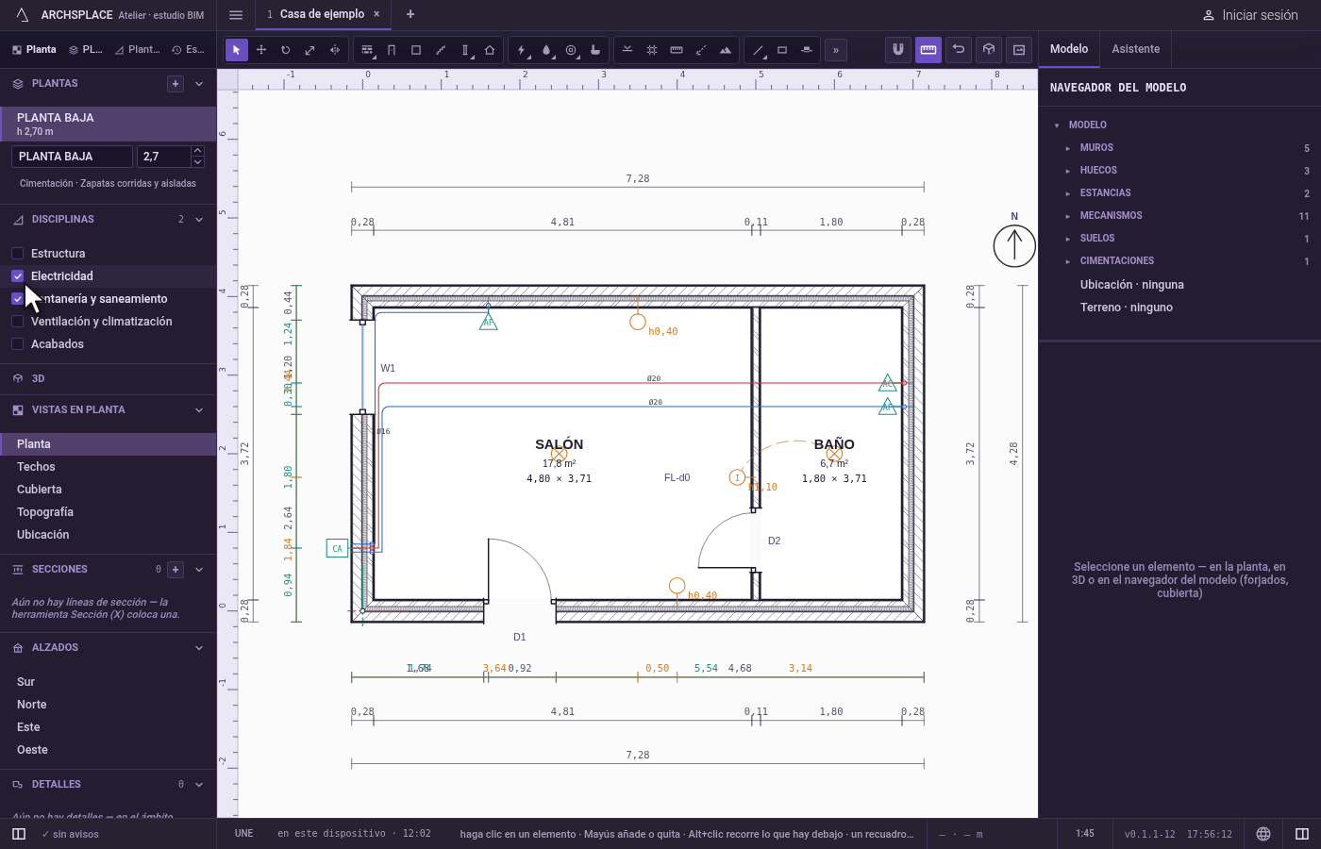Open the Modelo tab
This screenshot has width=1321, height=849.
pyautogui.click(x=1069, y=49)
